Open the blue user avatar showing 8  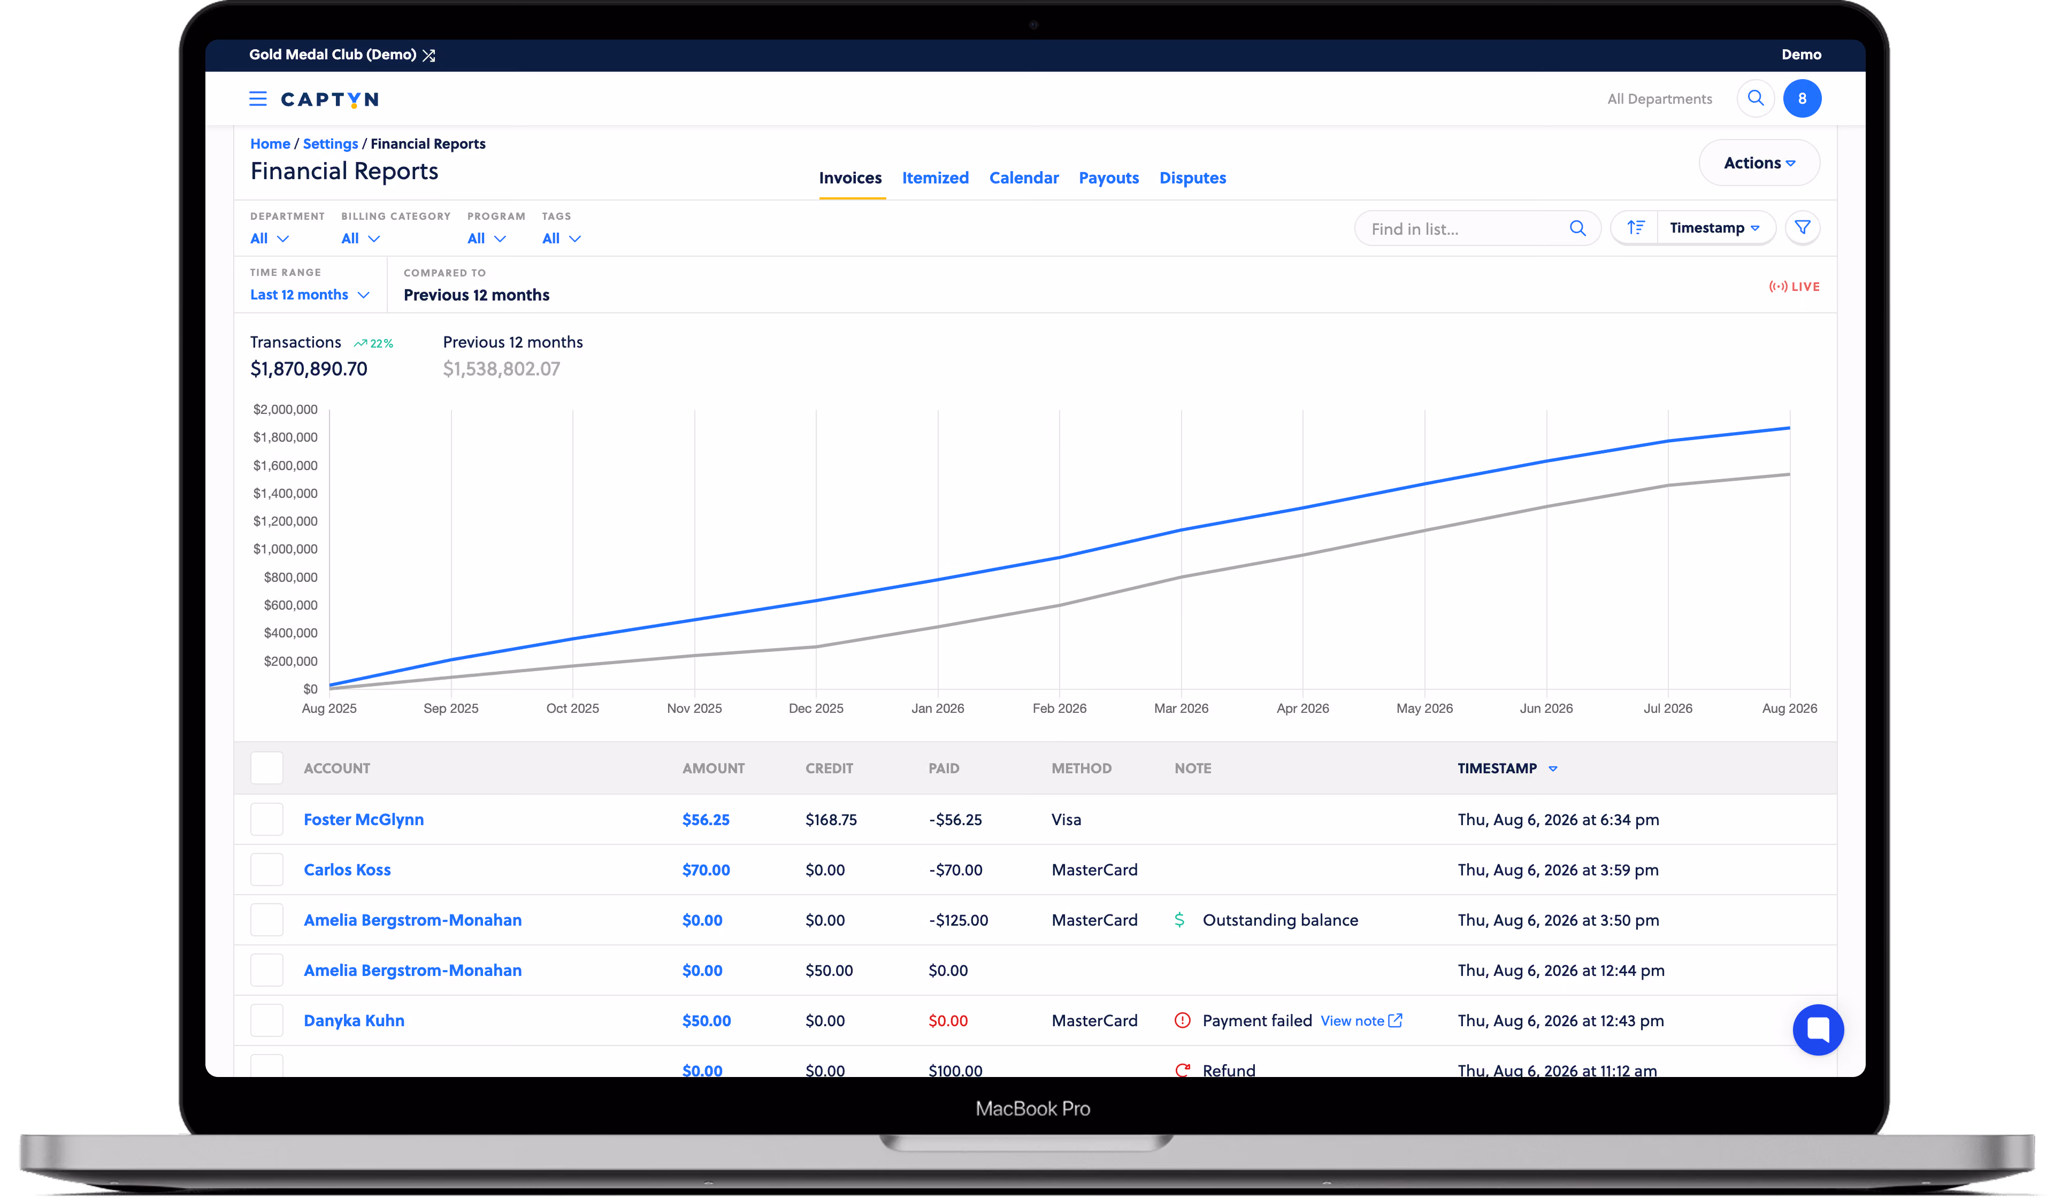coord(1802,98)
